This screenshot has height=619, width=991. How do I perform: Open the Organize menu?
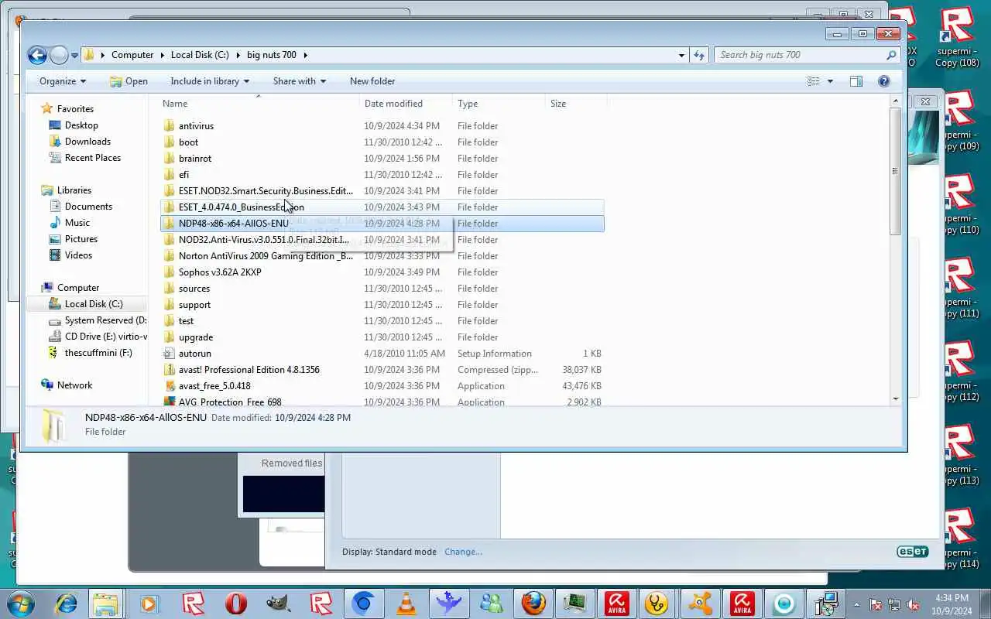coord(63,81)
